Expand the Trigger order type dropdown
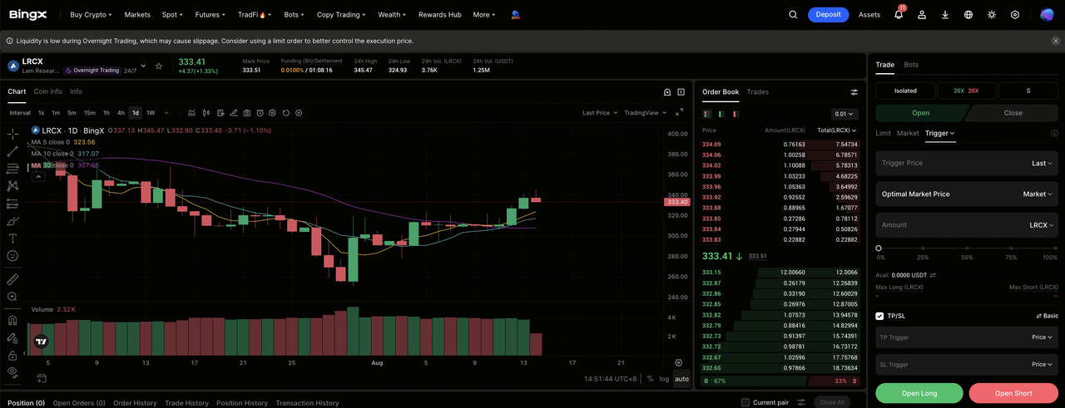Viewport: 1065px width, 408px height. [939, 133]
